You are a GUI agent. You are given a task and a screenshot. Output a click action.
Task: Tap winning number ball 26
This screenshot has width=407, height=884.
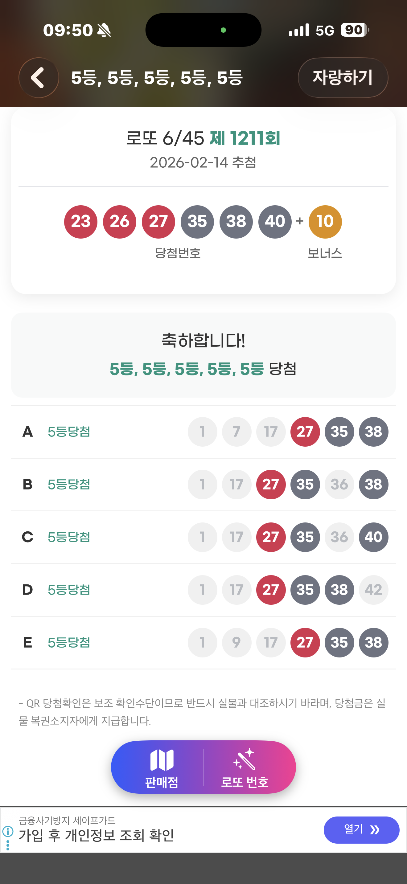tap(119, 222)
